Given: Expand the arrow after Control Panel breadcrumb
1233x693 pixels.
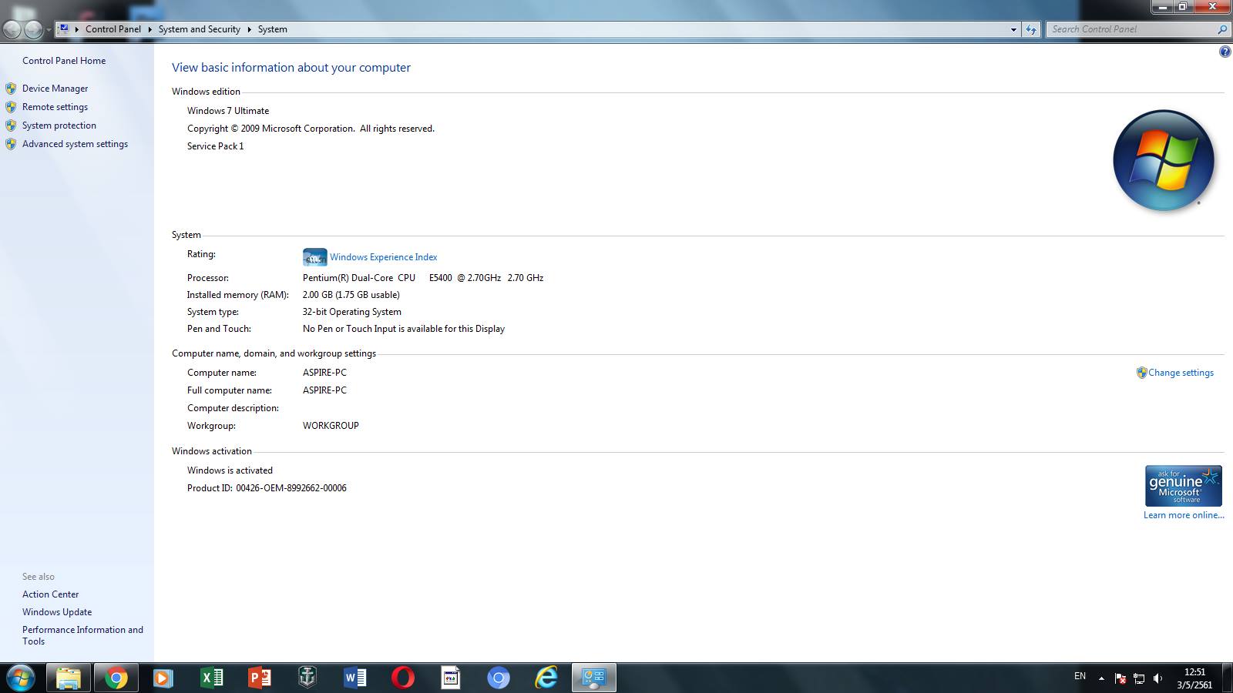Looking at the screenshot, I should tap(150, 29).
